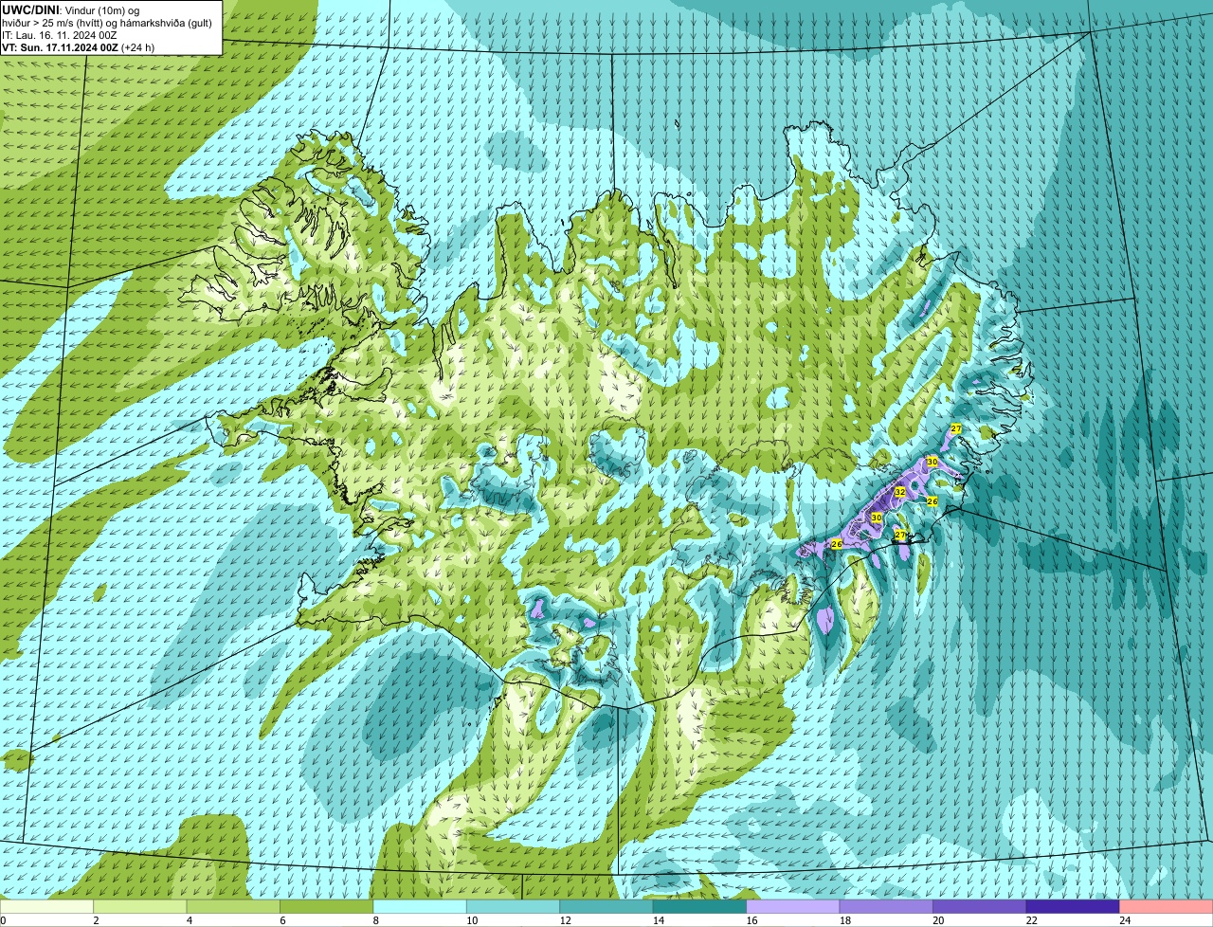Select the 20–22 m/s violet legend swatch

point(980,906)
